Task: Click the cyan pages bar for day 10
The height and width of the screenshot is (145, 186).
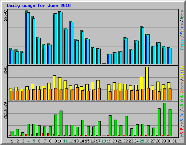Action: 61,38
